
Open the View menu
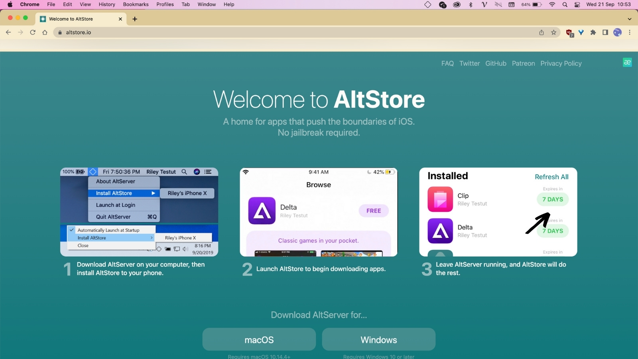coord(85,4)
